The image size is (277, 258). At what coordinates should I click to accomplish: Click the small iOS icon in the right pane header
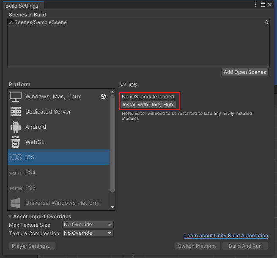pyautogui.click(x=122, y=84)
